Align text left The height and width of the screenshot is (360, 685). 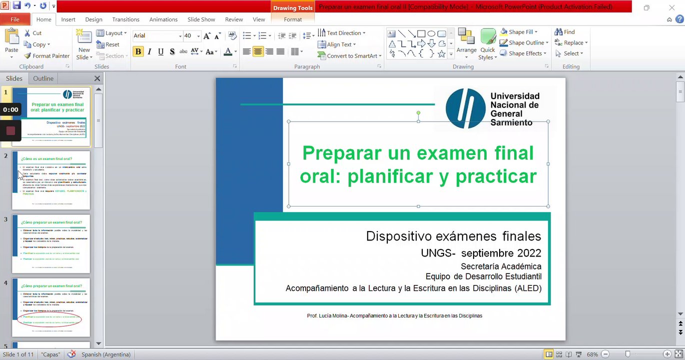click(246, 51)
